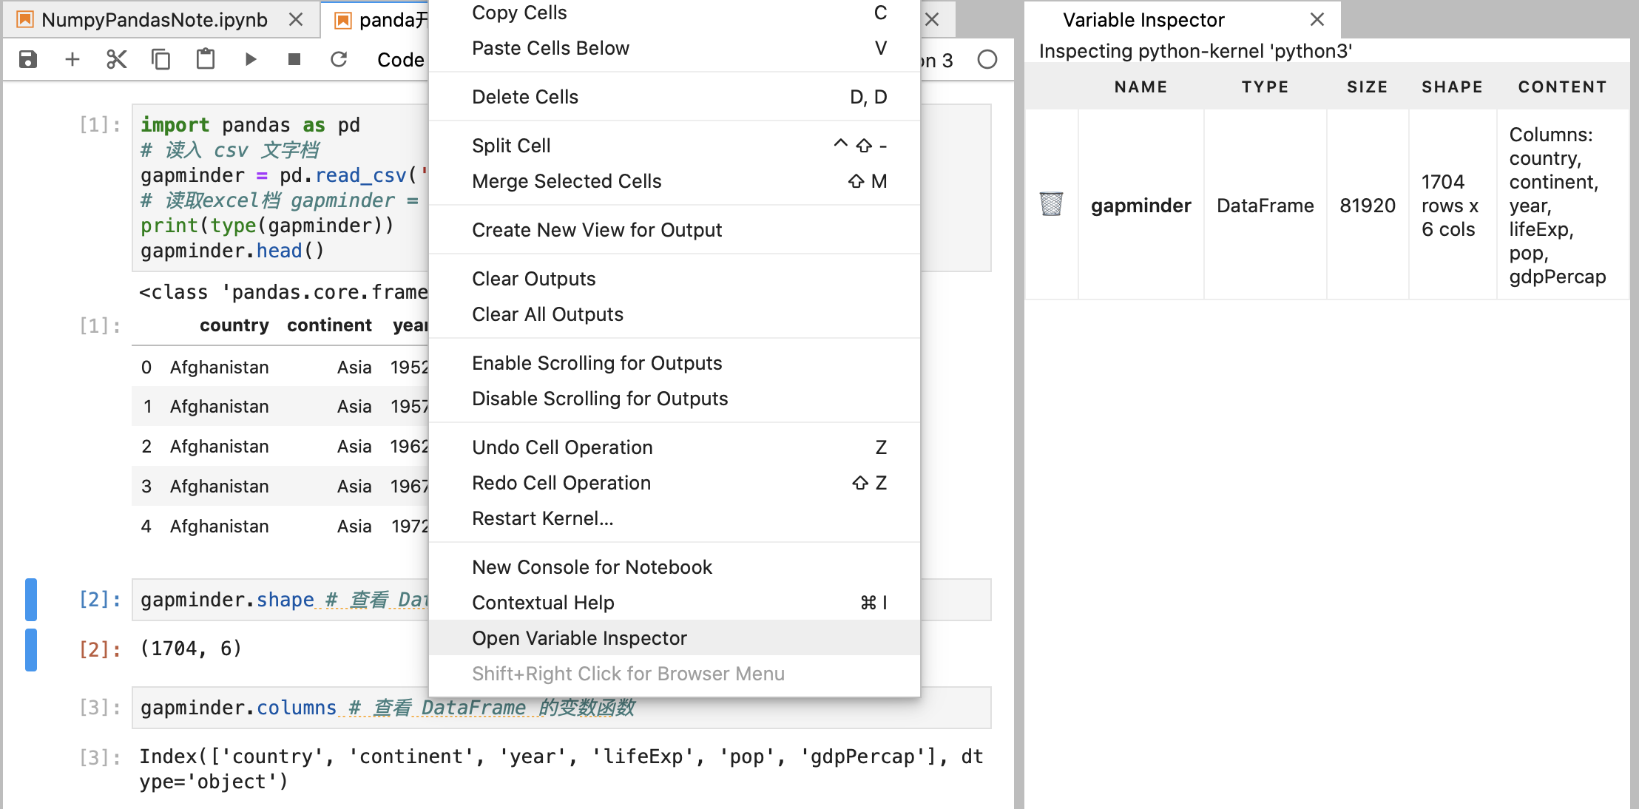This screenshot has height=809, width=1639.
Task: Click the paste clipboard toolbar icon
Action: [206, 59]
